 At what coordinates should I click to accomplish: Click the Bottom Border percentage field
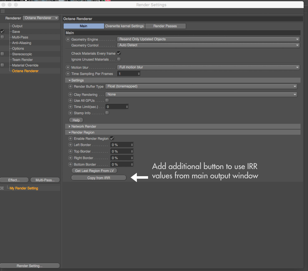point(122,164)
